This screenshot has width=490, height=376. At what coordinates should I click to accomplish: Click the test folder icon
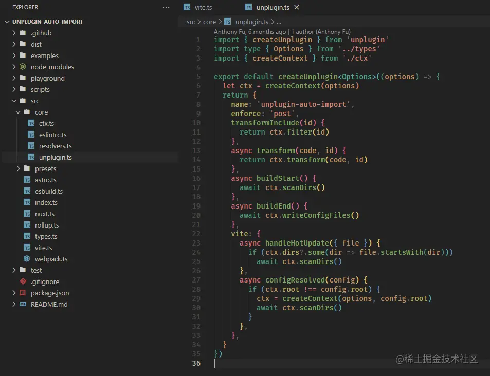23,270
